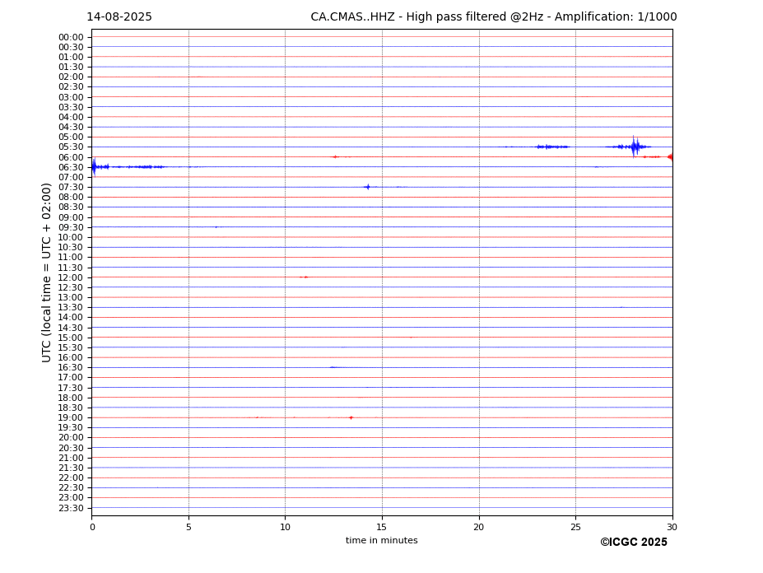Select the 13:30 time row label
The image size is (763, 573).
point(71,308)
